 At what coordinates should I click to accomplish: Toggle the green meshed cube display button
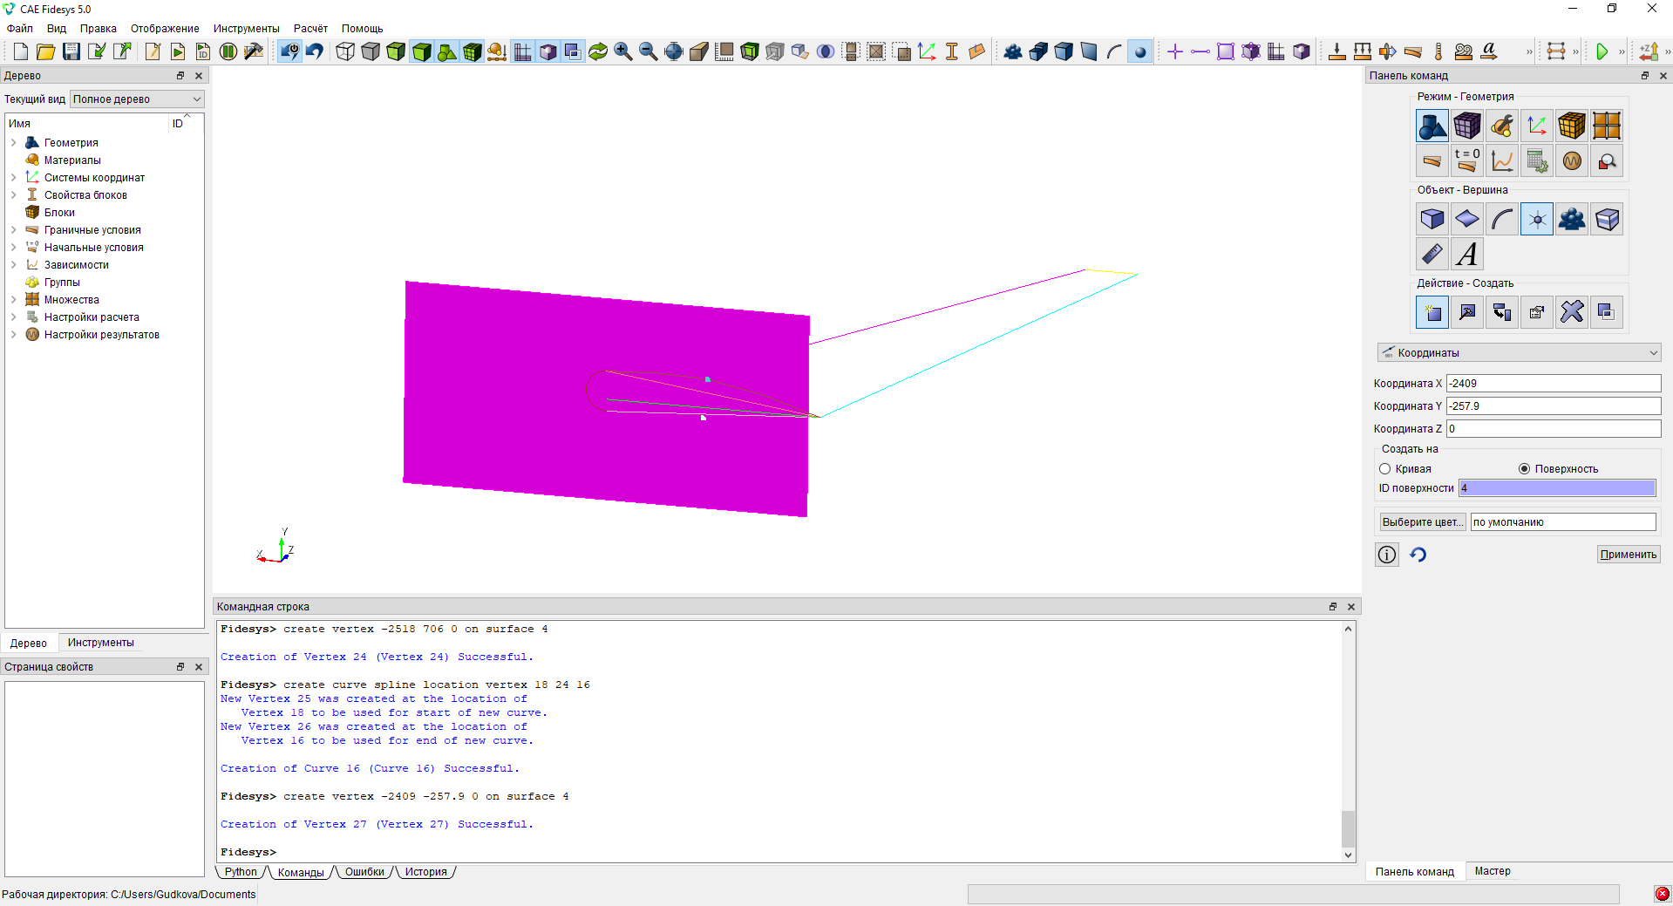pyautogui.click(x=472, y=51)
